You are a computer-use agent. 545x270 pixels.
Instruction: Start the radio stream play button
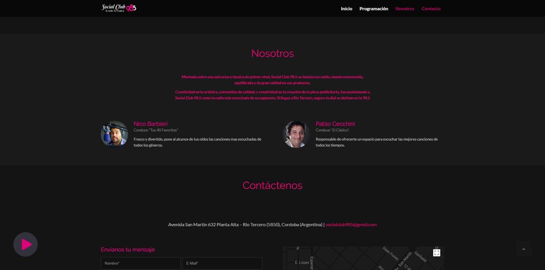point(26,244)
